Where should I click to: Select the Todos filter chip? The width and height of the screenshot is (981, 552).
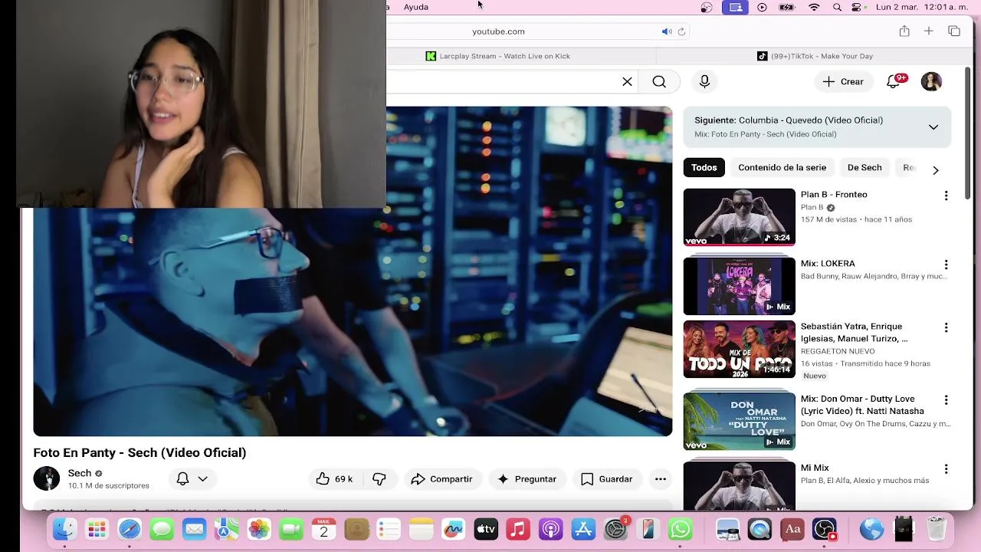pos(704,167)
